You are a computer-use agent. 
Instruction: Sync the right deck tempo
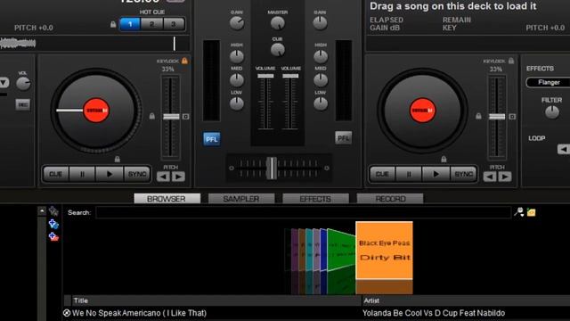[463, 174]
